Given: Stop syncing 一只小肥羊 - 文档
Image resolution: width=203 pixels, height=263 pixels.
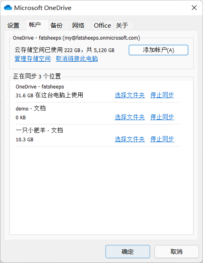Looking at the screenshot, I should pyautogui.click(x=162, y=139).
